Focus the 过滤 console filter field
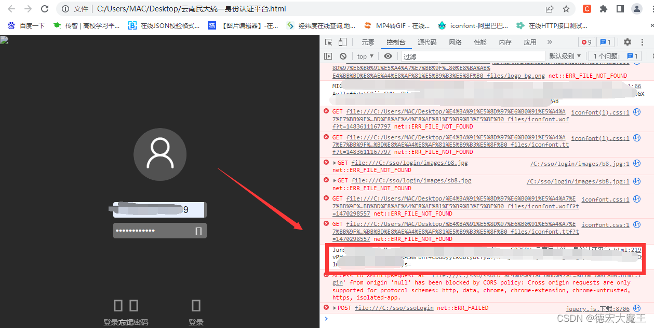The height and width of the screenshot is (328, 654). tap(472, 56)
